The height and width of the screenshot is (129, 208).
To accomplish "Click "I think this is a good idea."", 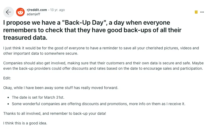I will [25, 123].
